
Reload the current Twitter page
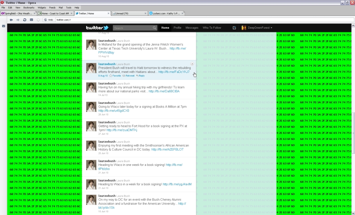click(x=25, y=20)
